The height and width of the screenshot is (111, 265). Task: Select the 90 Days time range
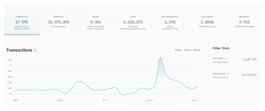(197, 50)
